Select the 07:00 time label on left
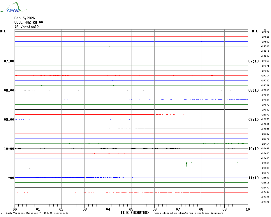 (9, 61)
